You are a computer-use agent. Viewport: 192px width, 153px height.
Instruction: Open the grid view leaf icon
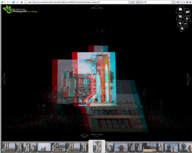[180, 16]
